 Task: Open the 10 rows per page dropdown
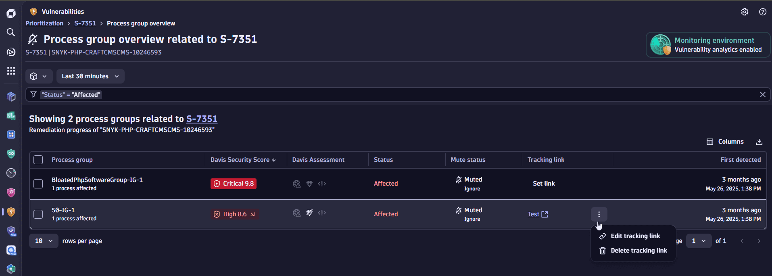(44, 241)
